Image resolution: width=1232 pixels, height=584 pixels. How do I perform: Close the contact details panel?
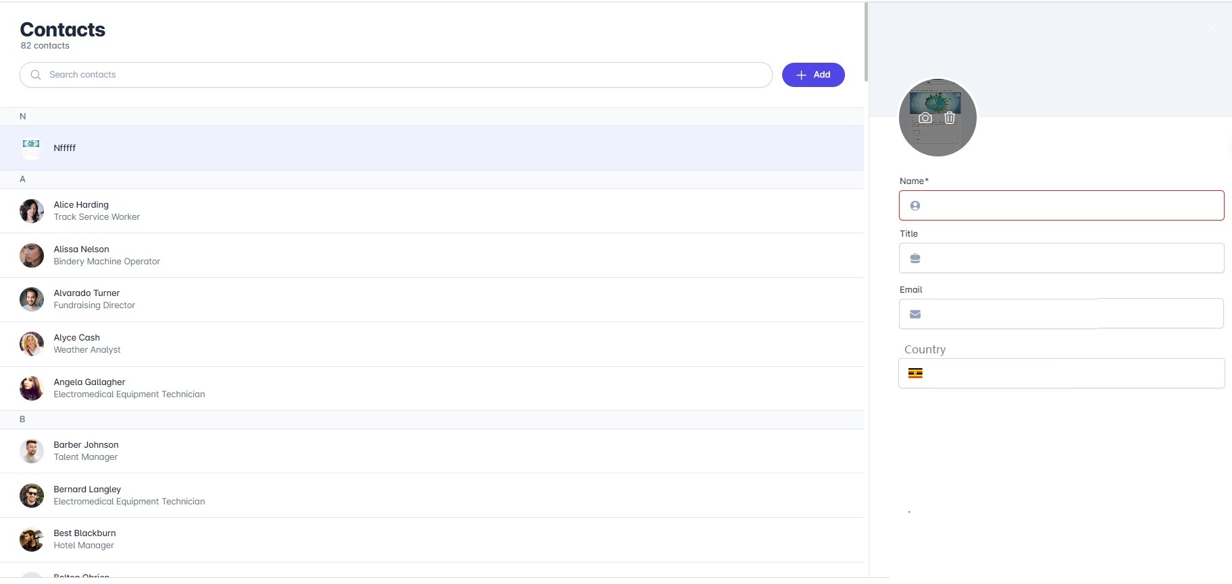[x=1211, y=28]
